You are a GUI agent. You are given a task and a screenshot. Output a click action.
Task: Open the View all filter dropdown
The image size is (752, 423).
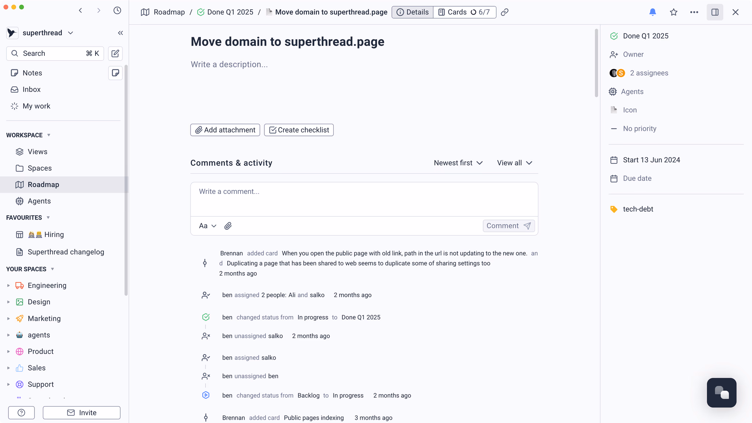coord(514,163)
